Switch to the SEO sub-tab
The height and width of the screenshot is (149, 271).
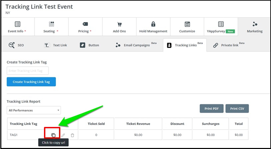(x=16, y=45)
